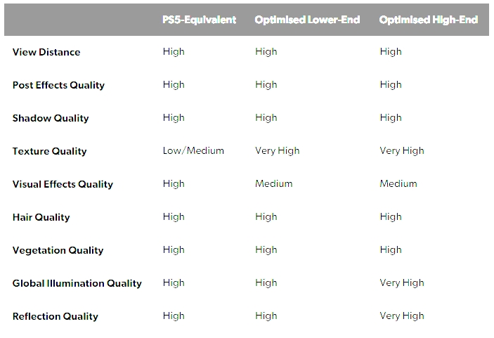This screenshot has width=494, height=338.
Task: Click Visual Effects Quality's Optimised Lower-End Medium value
Action: (x=273, y=183)
